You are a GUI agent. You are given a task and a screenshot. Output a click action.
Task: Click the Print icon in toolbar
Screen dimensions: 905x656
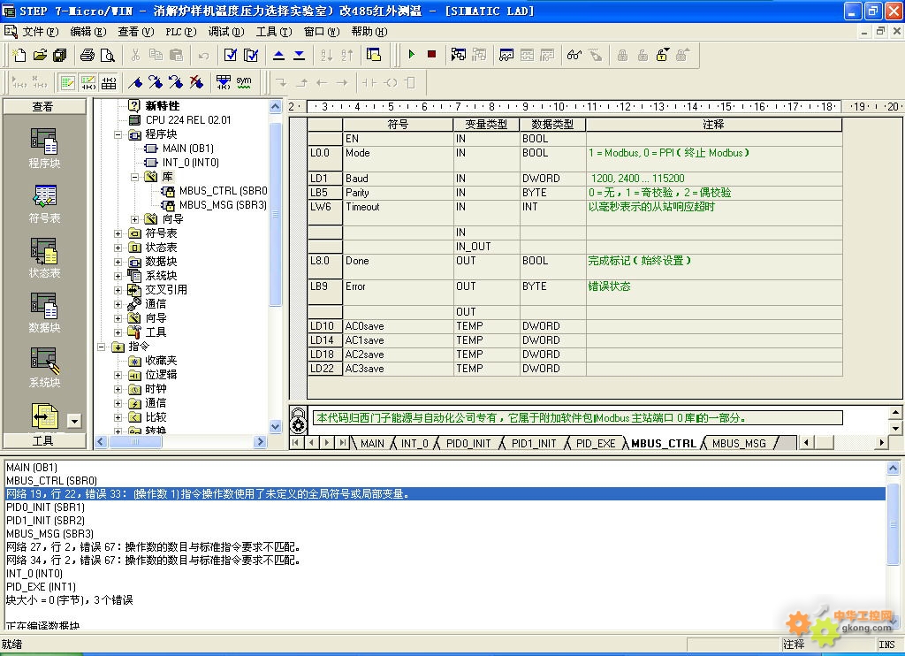tap(87, 55)
